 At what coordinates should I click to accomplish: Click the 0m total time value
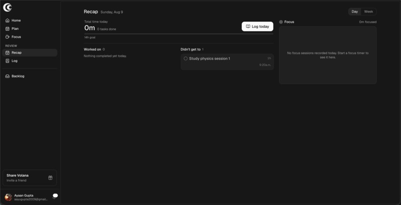[x=90, y=28]
